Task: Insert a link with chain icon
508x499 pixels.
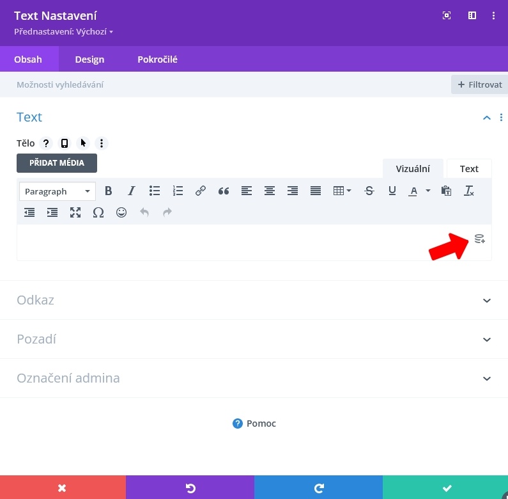Action: (201, 191)
